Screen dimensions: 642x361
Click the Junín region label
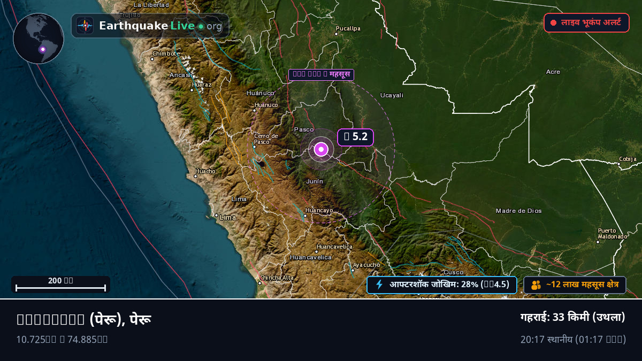[315, 181]
